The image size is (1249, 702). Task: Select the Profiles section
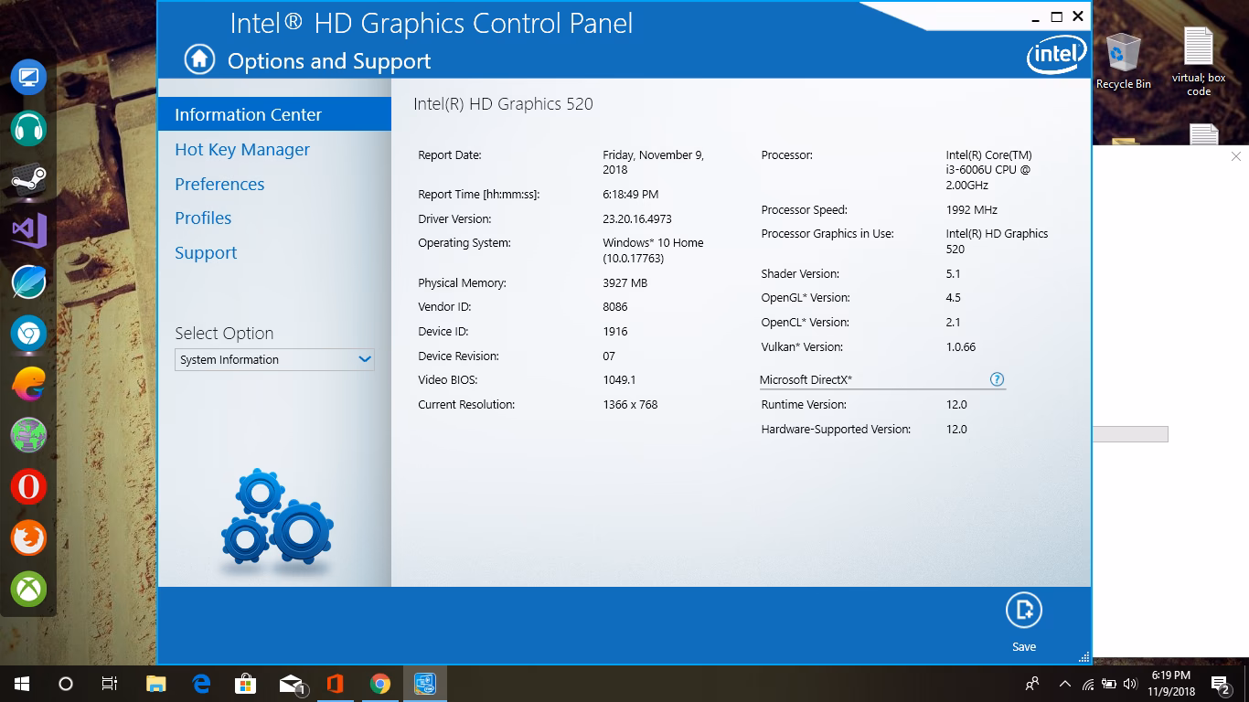click(x=202, y=218)
